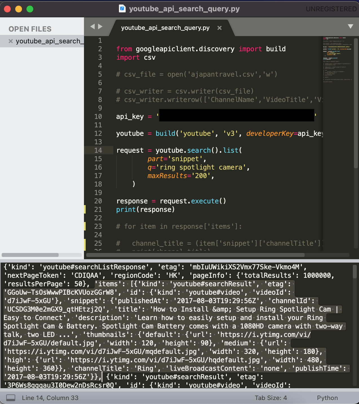This screenshot has height=404, width=359.
Task: Click request.execute() on line 20
Action: pos(193,201)
